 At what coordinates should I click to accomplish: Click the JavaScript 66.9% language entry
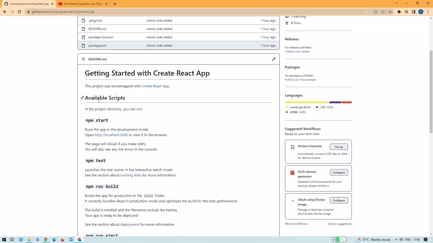click(298, 107)
